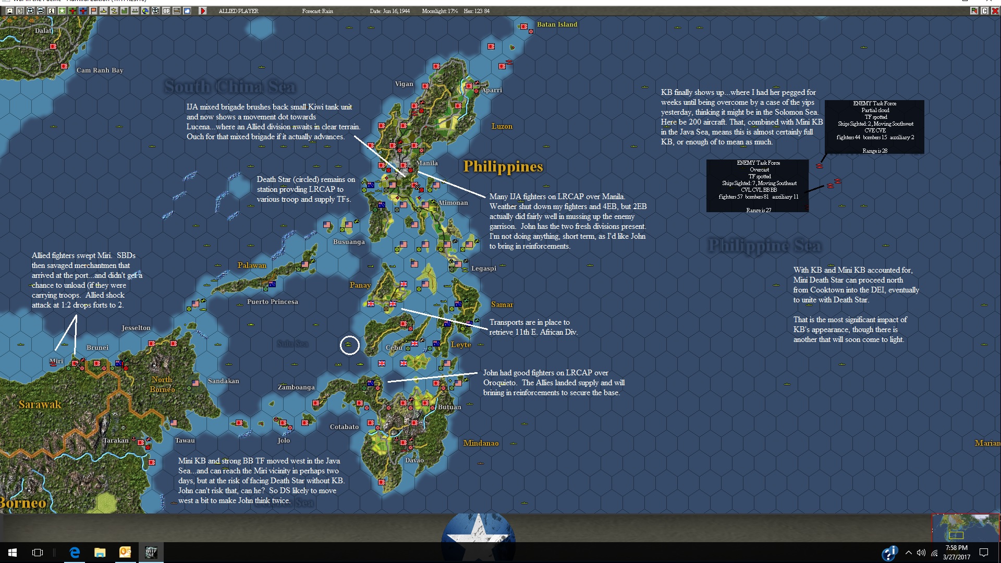1001x563 pixels.
Task: Click the volume speaker tray icon
Action: [921, 553]
